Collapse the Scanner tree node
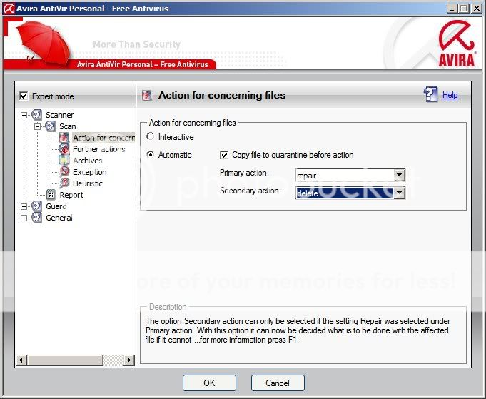Screen dimensions: 486x399 24,115
